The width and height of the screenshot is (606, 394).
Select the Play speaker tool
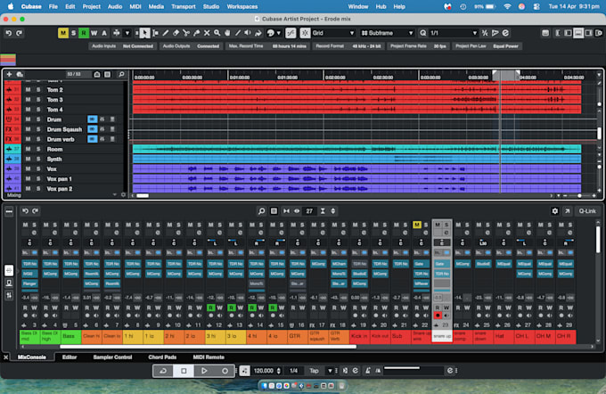248,33
